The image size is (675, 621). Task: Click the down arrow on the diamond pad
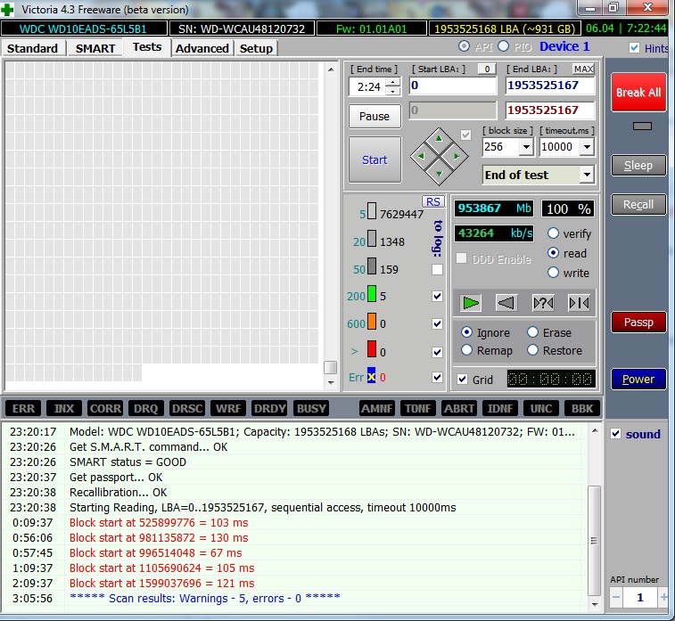[439, 173]
